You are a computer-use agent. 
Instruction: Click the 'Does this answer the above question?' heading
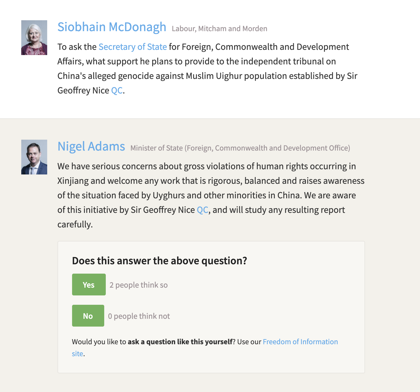pyautogui.click(x=159, y=261)
